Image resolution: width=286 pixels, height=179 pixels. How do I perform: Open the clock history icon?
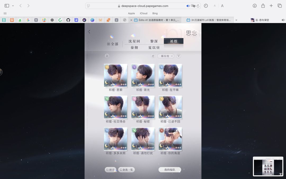click(206, 6)
